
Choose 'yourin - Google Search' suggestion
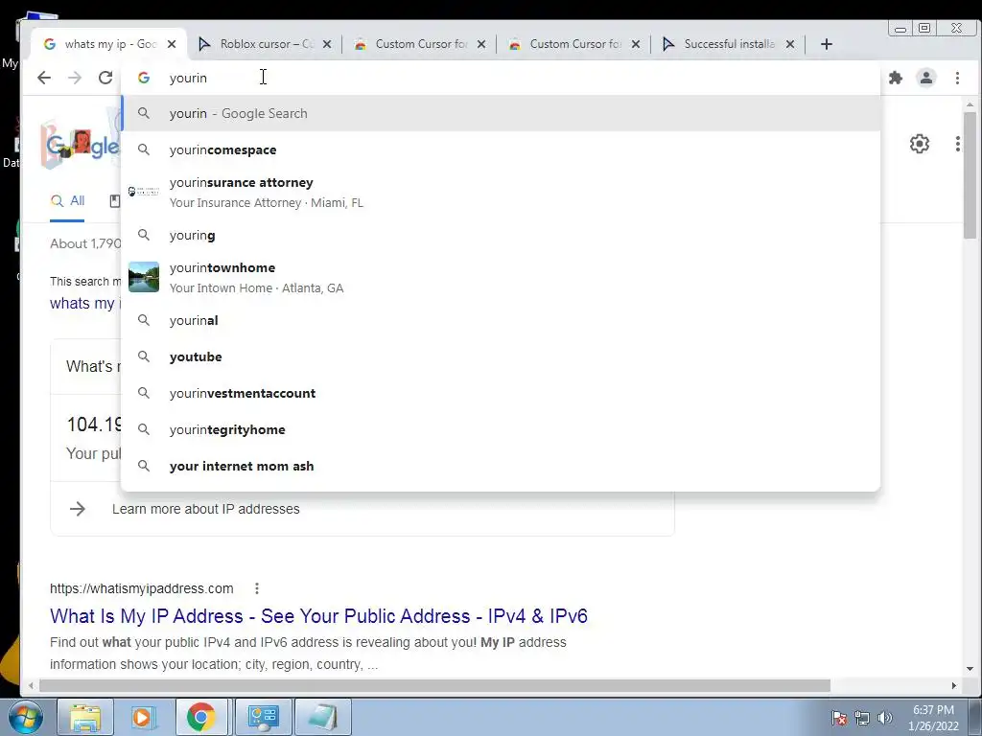point(501,113)
